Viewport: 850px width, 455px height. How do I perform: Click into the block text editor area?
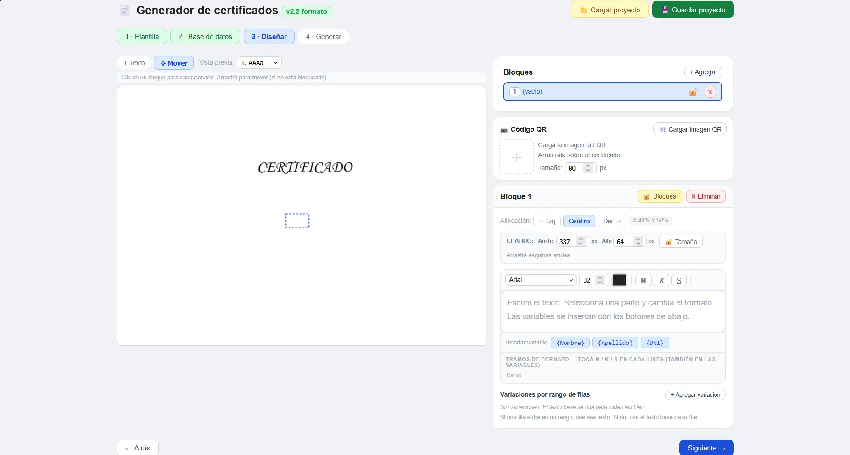(613, 311)
